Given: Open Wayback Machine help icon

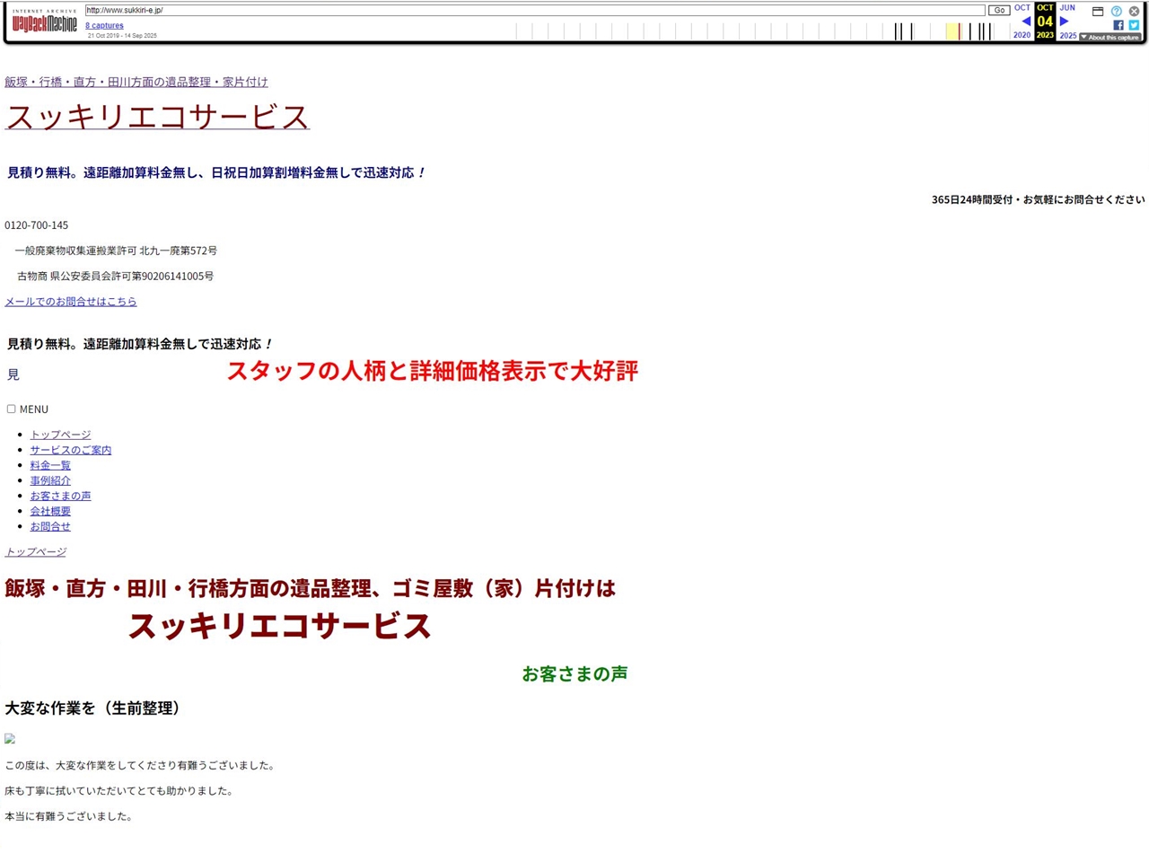Looking at the screenshot, I should click(x=1117, y=11).
